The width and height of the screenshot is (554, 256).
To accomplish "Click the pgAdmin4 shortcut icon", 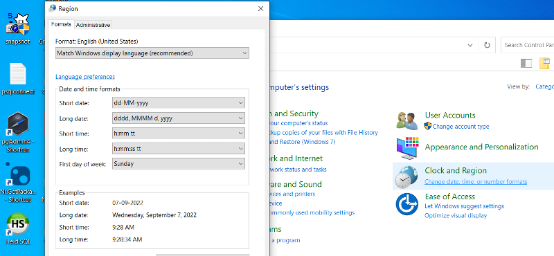I will [18, 124].
